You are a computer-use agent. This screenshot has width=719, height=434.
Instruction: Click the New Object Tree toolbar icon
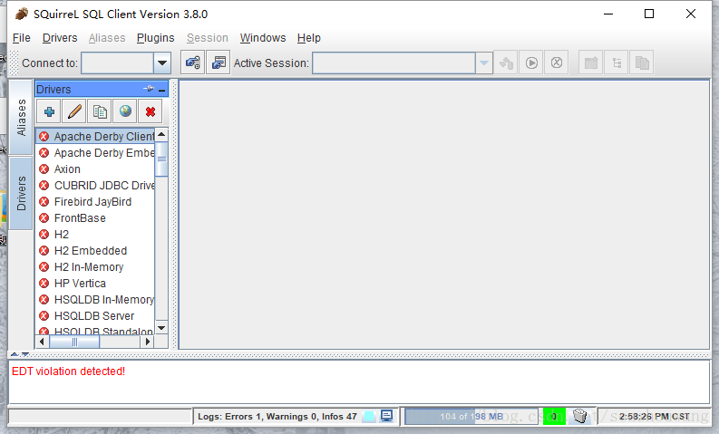coord(591,63)
